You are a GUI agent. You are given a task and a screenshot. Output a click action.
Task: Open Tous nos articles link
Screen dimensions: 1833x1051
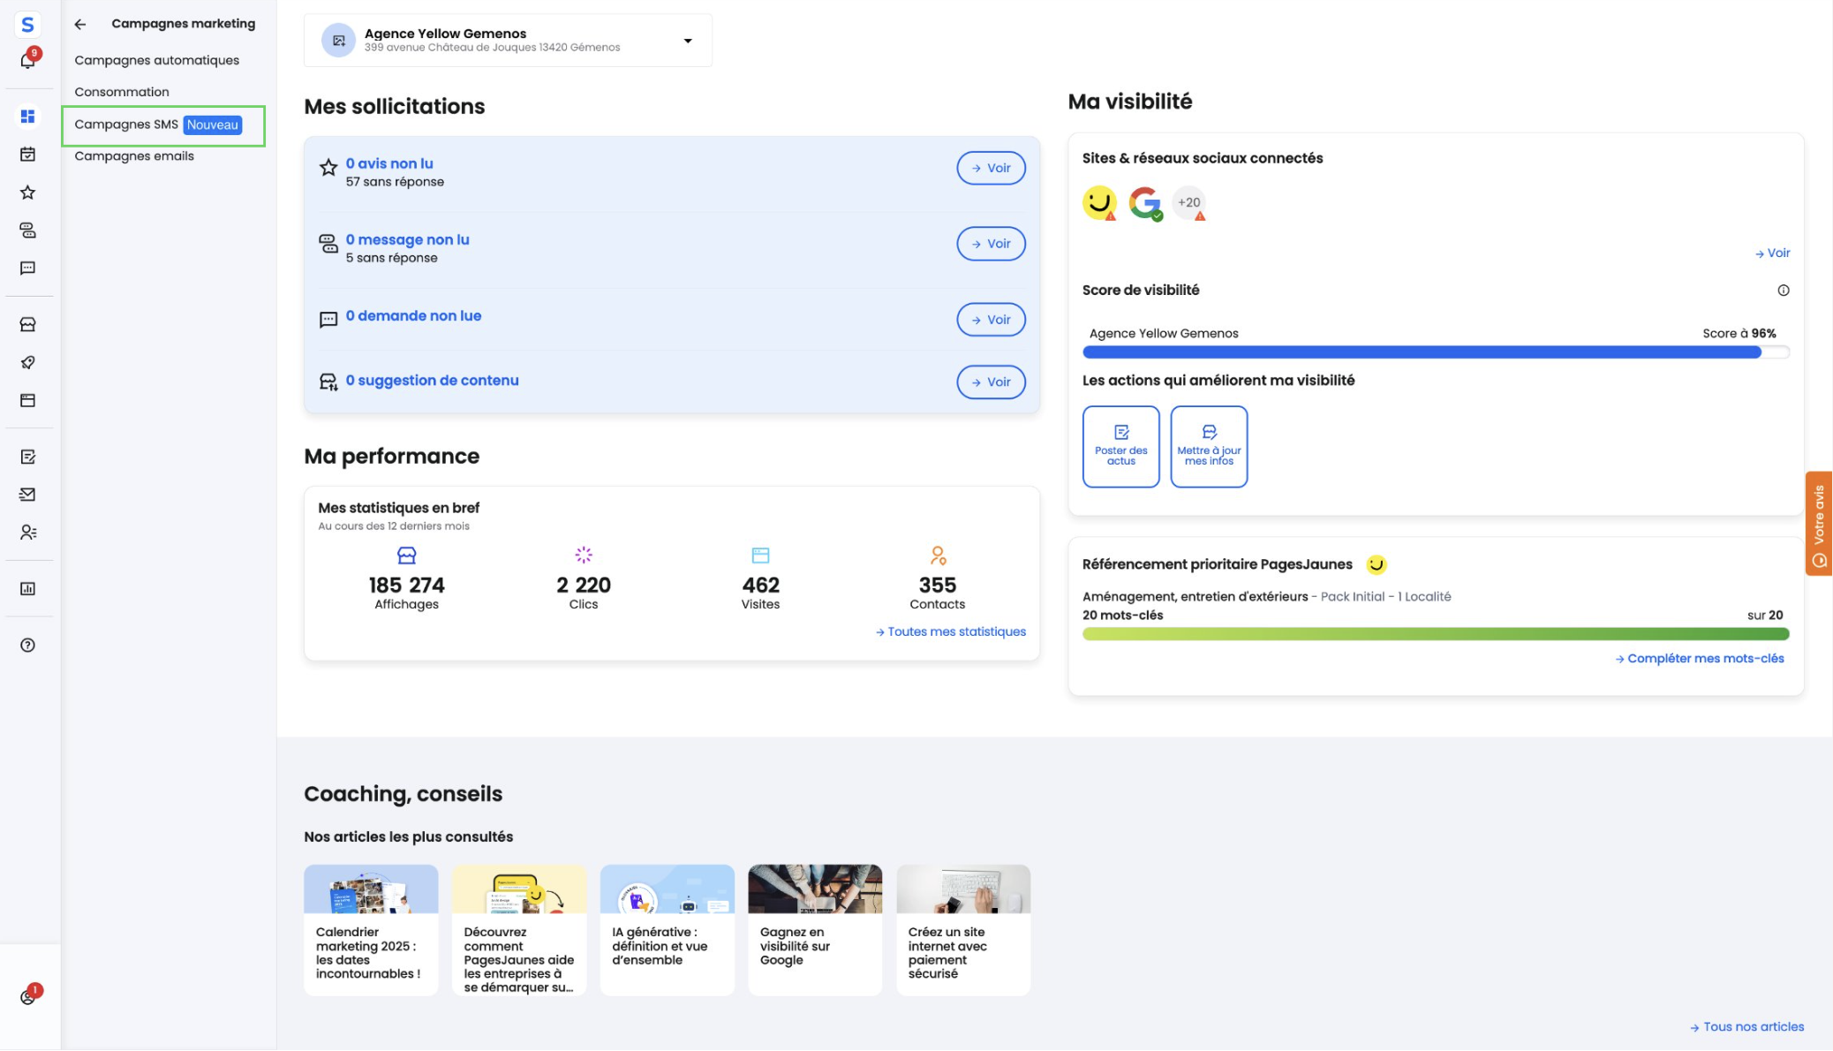(x=1746, y=1027)
